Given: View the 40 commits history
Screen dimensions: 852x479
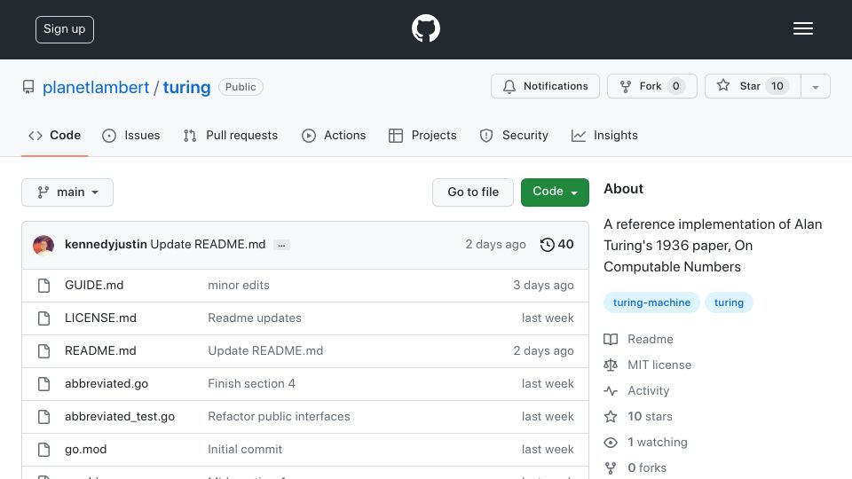Looking at the screenshot, I should click(x=557, y=245).
